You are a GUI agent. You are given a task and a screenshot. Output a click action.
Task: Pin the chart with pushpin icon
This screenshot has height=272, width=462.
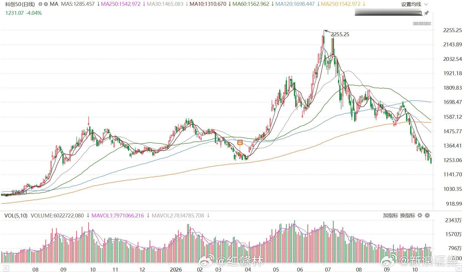pyautogui.click(x=426, y=13)
